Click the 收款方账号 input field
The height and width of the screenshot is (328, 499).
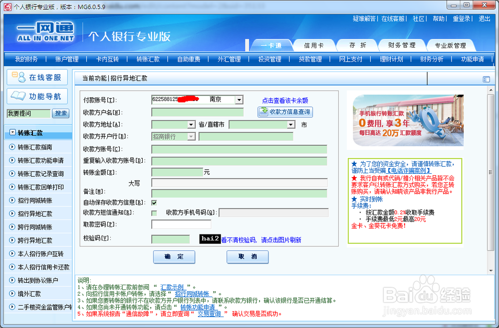tap(240, 149)
